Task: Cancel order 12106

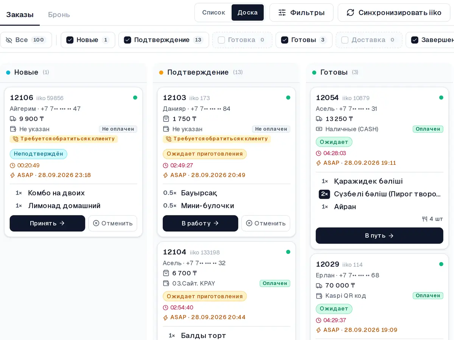Action: [113, 223]
